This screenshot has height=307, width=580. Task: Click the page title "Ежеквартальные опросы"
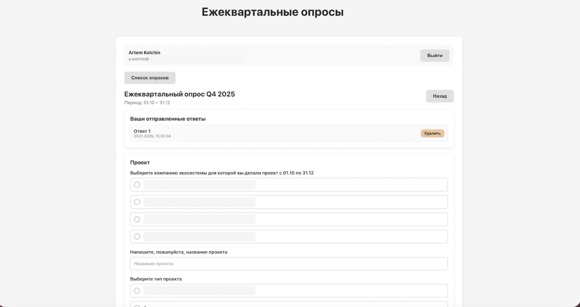click(272, 12)
